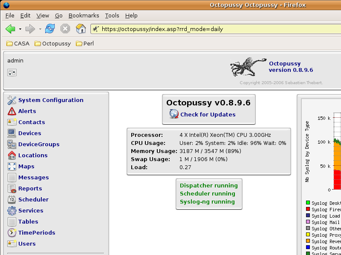Screen dimensions: 341x255
Task: Open the DeviceGroups link
Action: click(x=39, y=144)
